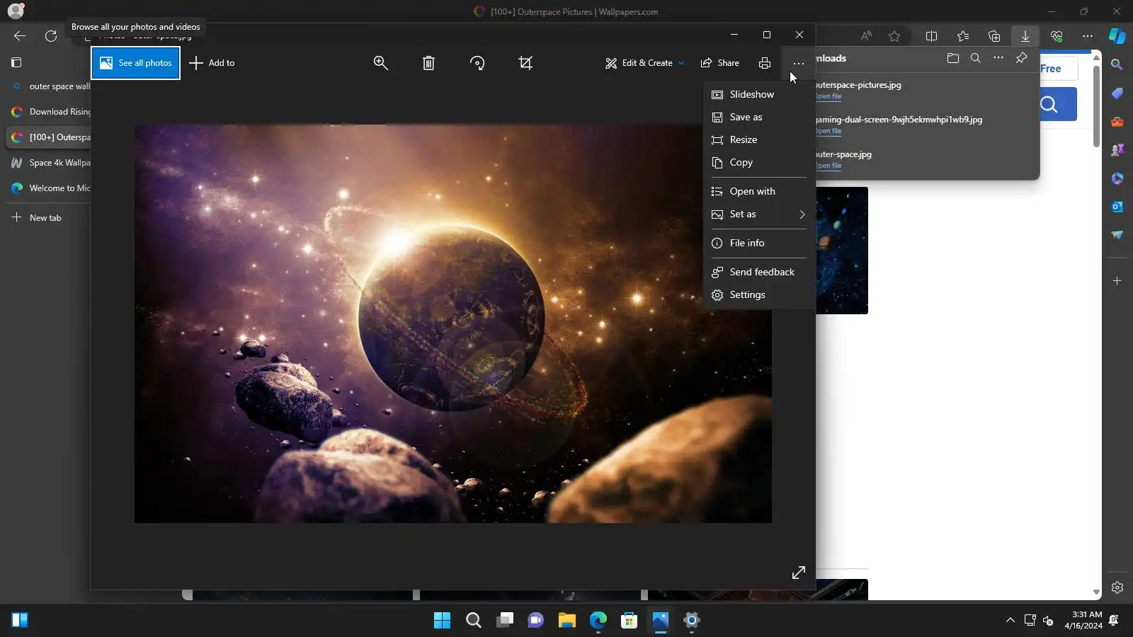Open file link for outerspace-pictures.jpg
The height and width of the screenshot is (637, 1133).
(x=829, y=96)
